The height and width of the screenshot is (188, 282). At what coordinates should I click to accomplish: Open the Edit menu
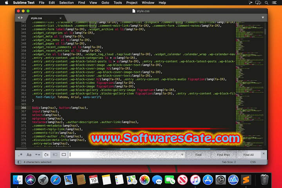52,3
